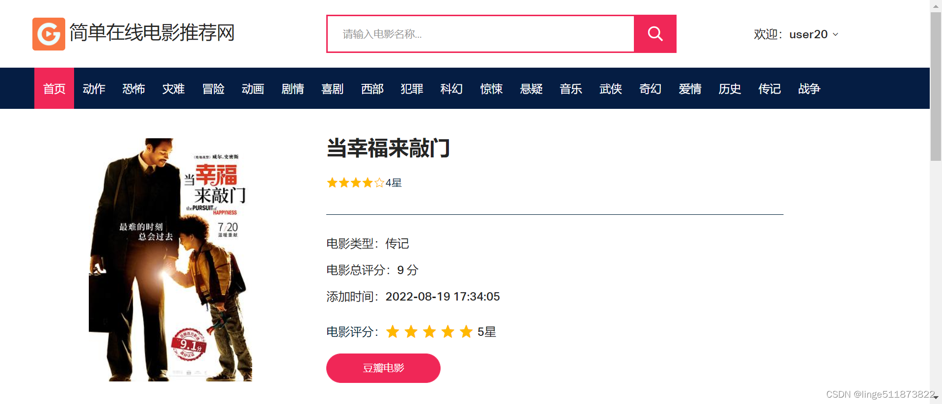942x404 pixels.
Task: Open the 奇幻 category tab
Action: pyautogui.click(x=650, y=88)
